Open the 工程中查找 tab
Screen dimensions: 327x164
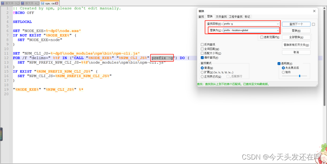(x=236, y=16)
